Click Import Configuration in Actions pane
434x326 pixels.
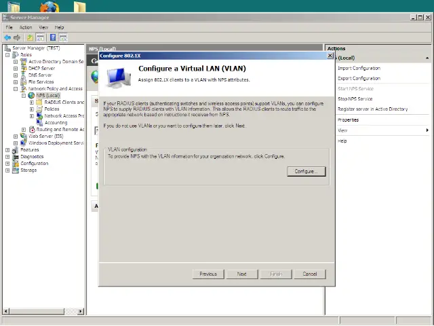click(x=359, y=68)
